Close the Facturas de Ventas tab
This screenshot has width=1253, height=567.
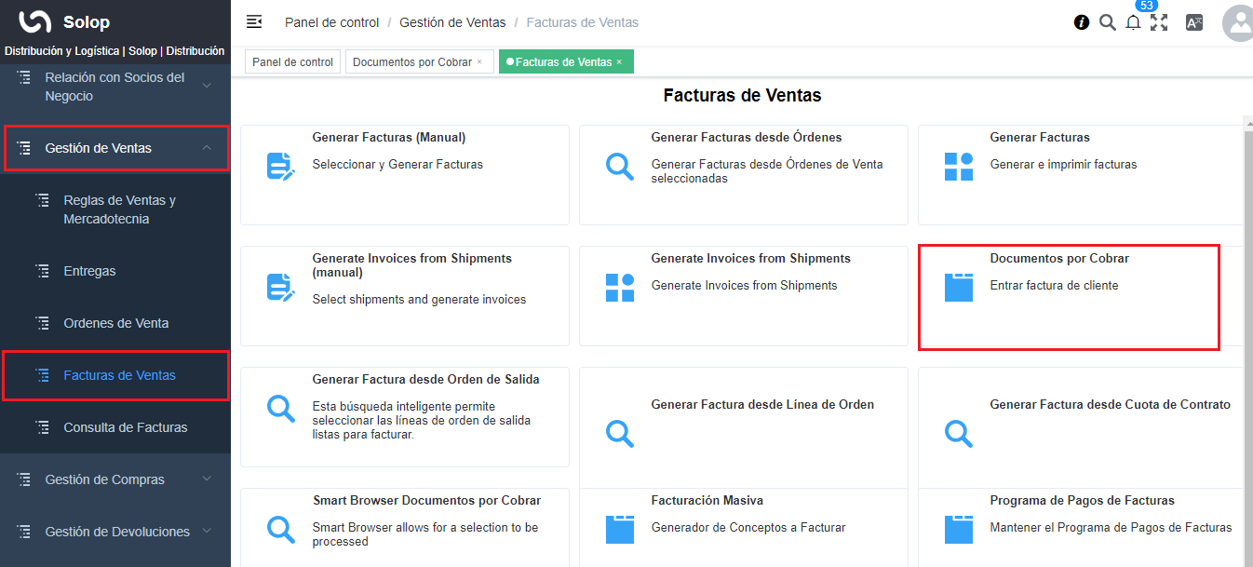[619, 62]
